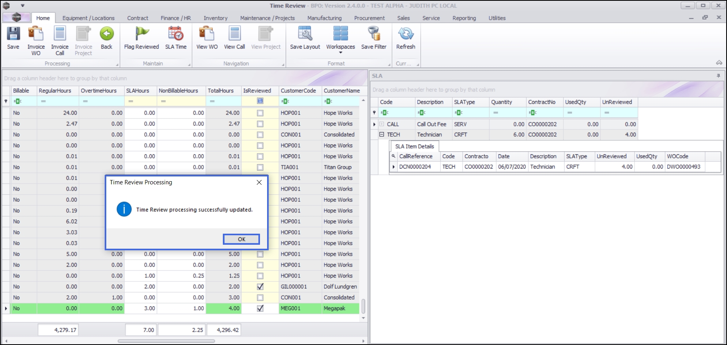The image size is (727, 345).
Task: Switch to the Reporting ribbon tab
Action: 464,18
